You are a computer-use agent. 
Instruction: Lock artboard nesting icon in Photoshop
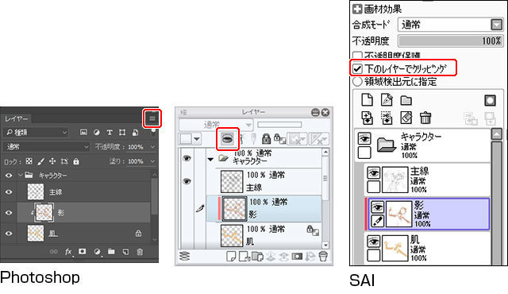click(x=64, y=161)
